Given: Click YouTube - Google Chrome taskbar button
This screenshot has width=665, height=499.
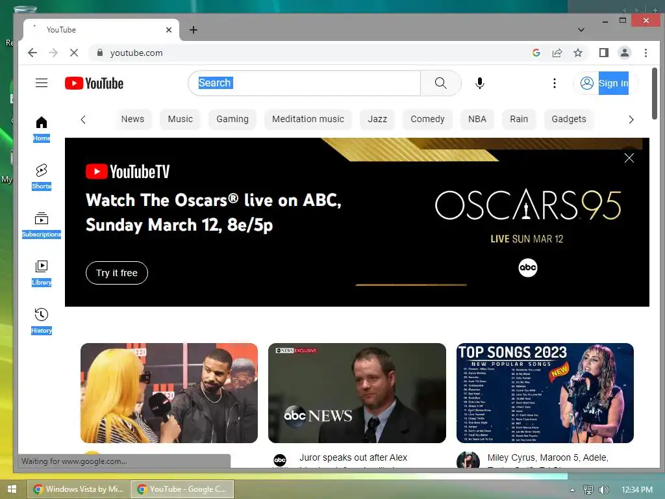Looking at the screenshot, I should point(182,489).
